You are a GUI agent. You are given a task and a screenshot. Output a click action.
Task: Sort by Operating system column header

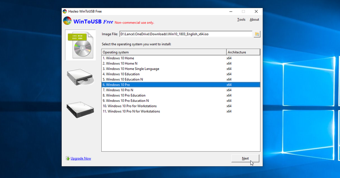point(164,52)
